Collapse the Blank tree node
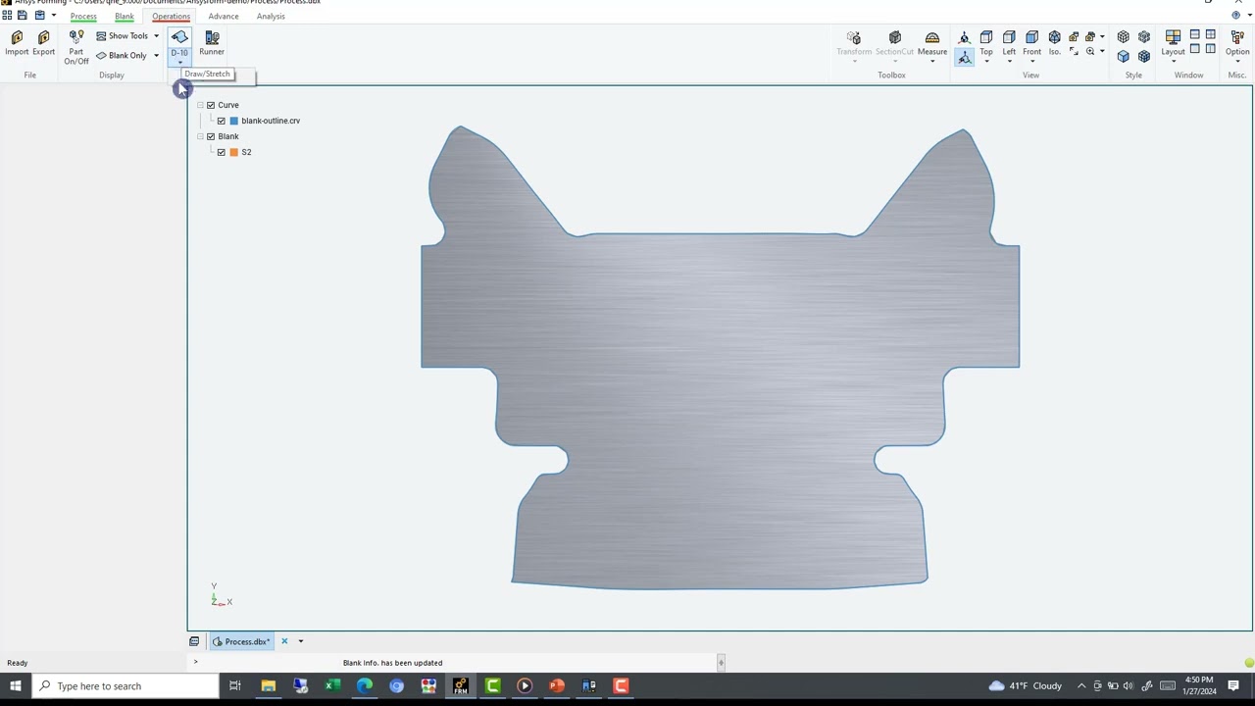Viewport: 1255px width, 706px height. 200,136
